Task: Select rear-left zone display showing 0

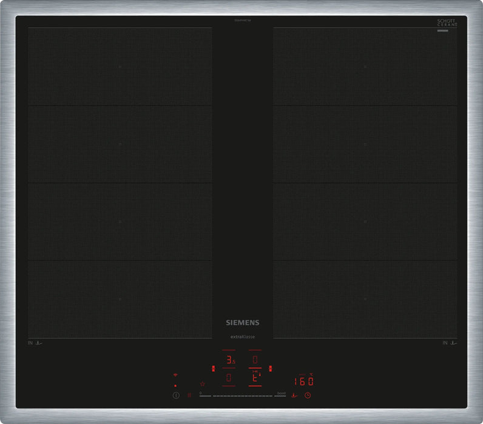Action: 229,378
